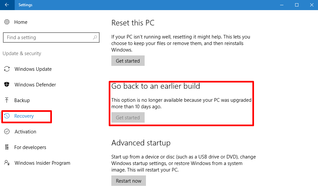Click the Home gear icon
318x195 pixels.
7,22
